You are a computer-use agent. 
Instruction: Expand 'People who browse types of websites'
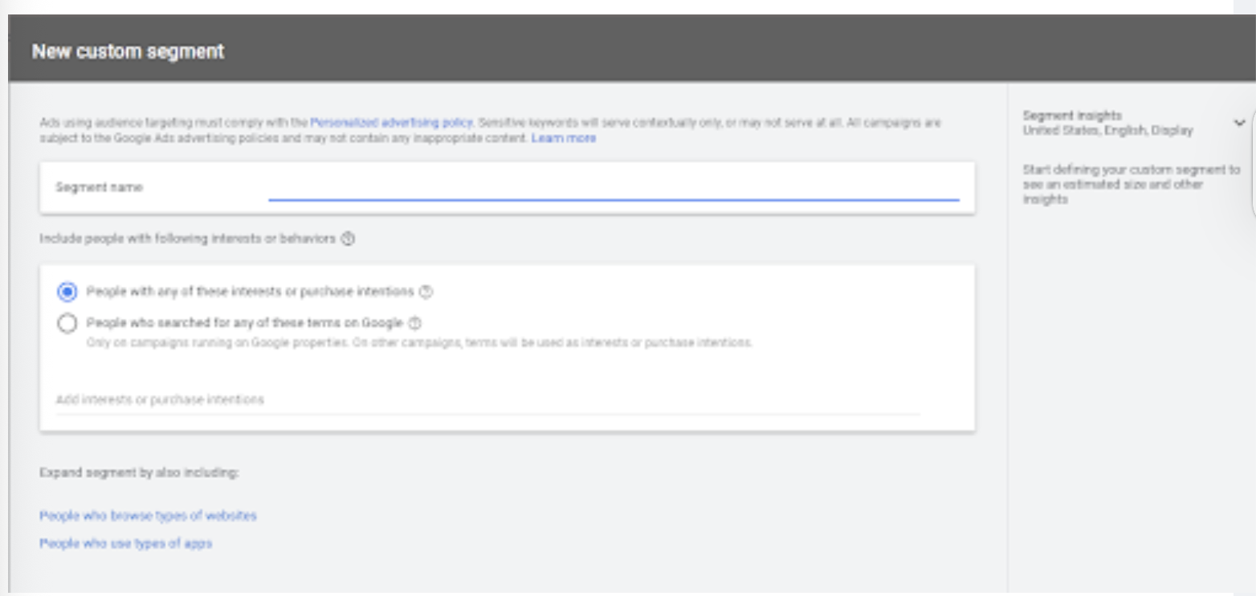point(148,516)
